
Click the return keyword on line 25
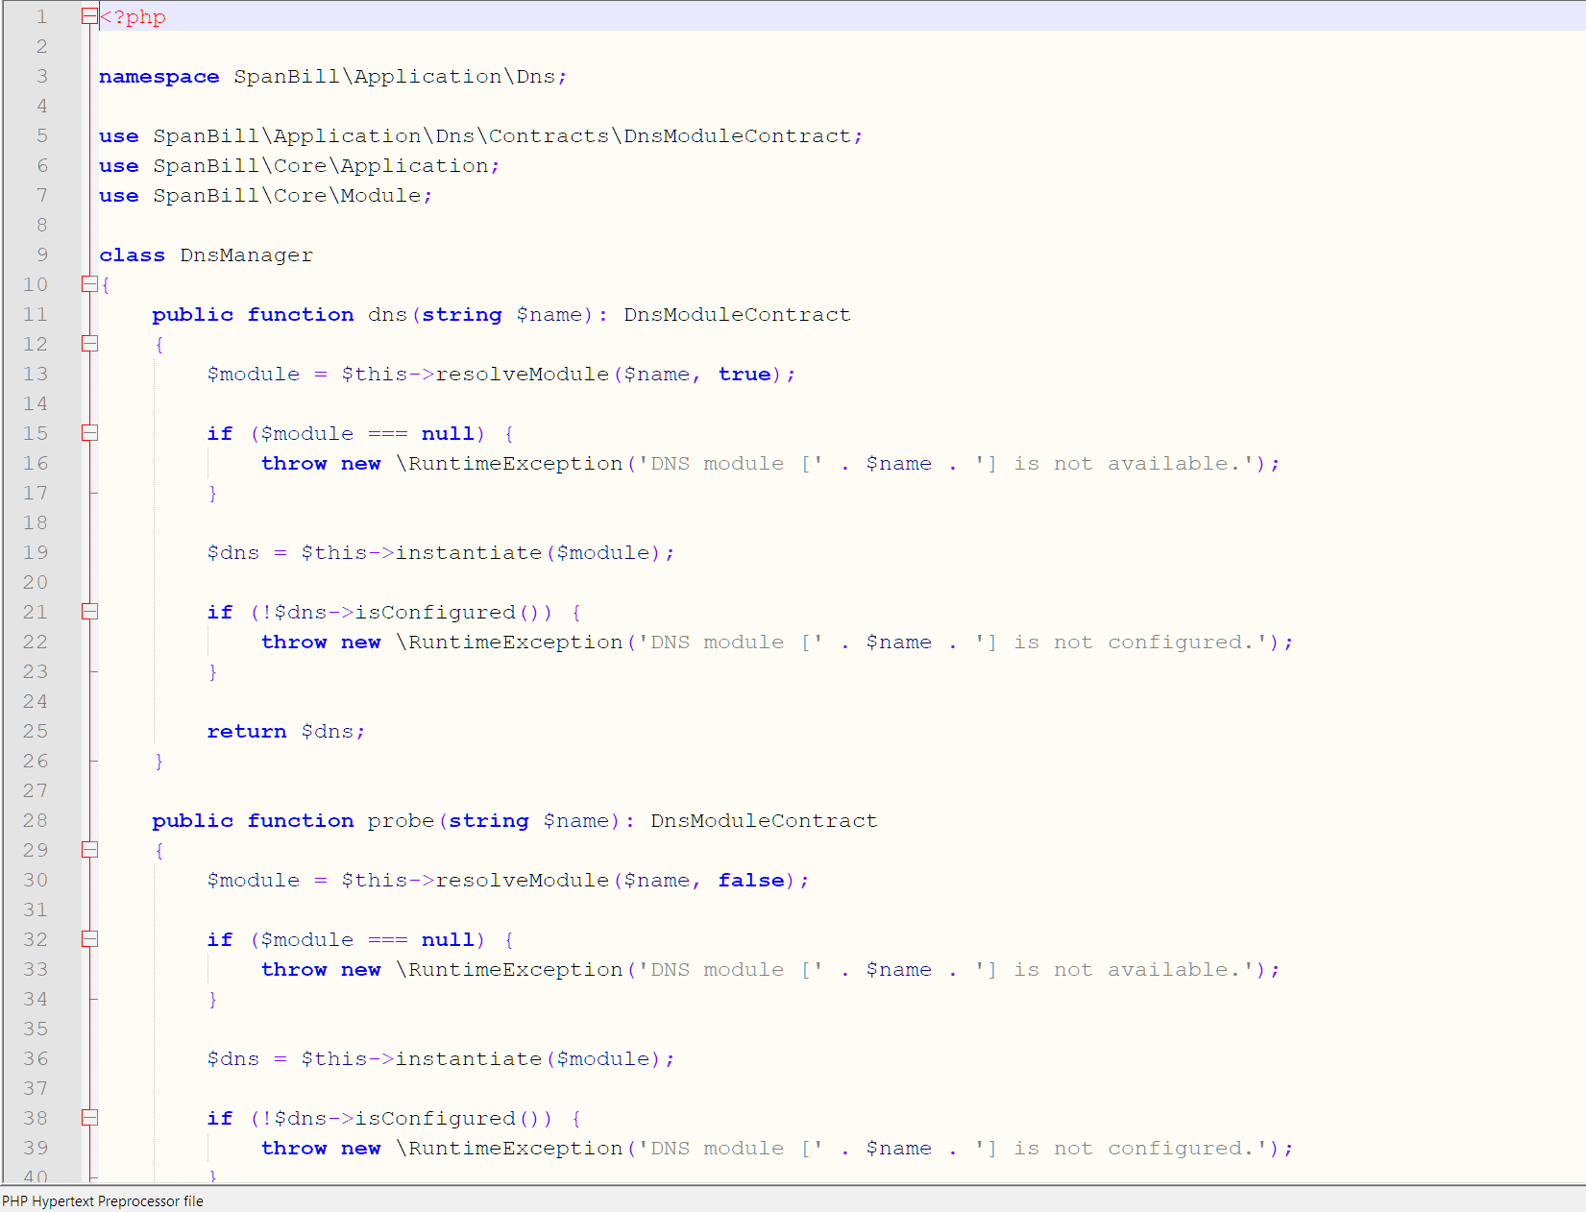[247, 732]
